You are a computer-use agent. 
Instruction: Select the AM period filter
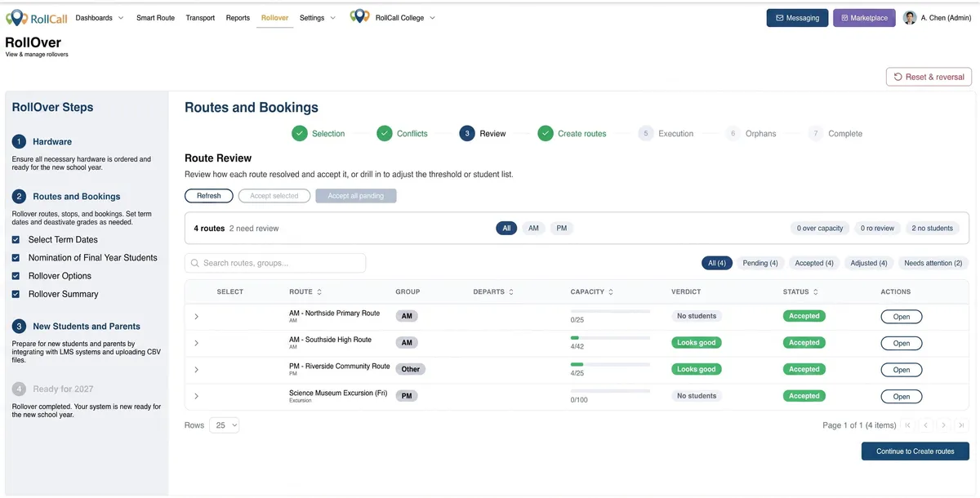(533, 229)
